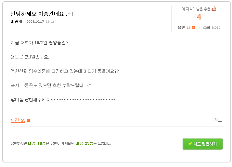Click the 답변 18 answer count
Viewport: 232px width, 167px height.
click(x=184, y=28)
